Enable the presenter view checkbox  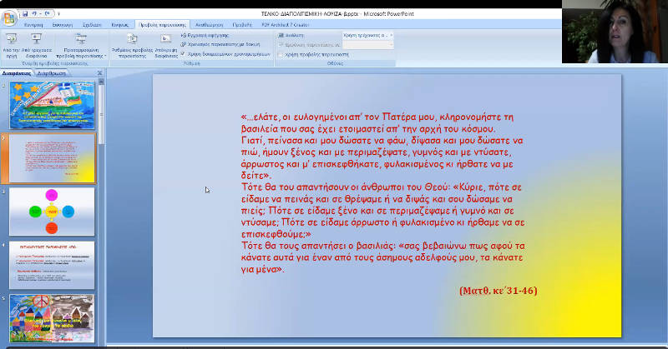281,53
